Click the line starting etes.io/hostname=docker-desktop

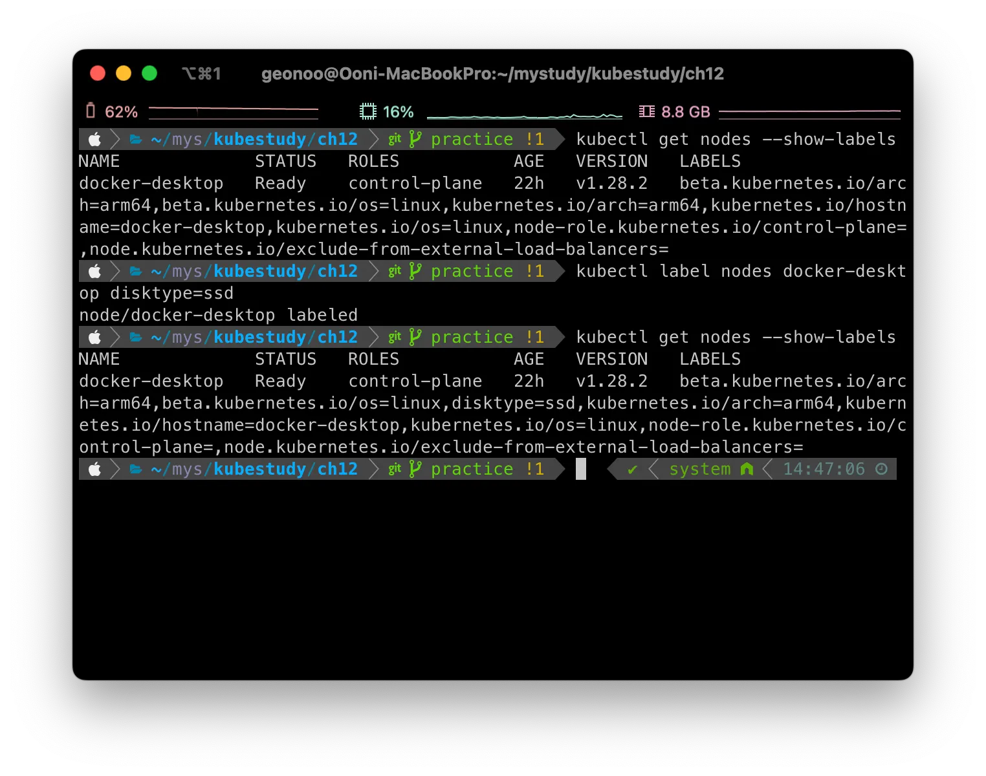click(x=493, y=426)
